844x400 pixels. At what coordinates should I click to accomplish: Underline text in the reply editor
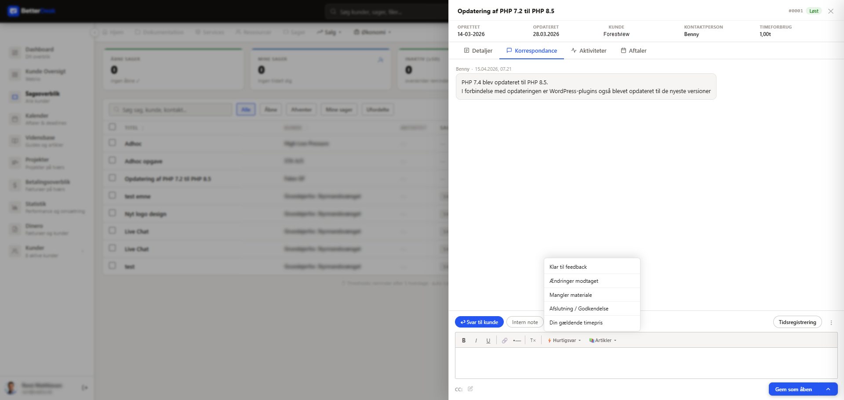point(488,340)
